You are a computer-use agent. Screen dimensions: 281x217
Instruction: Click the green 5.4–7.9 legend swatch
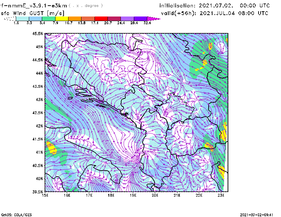(49, 19)
